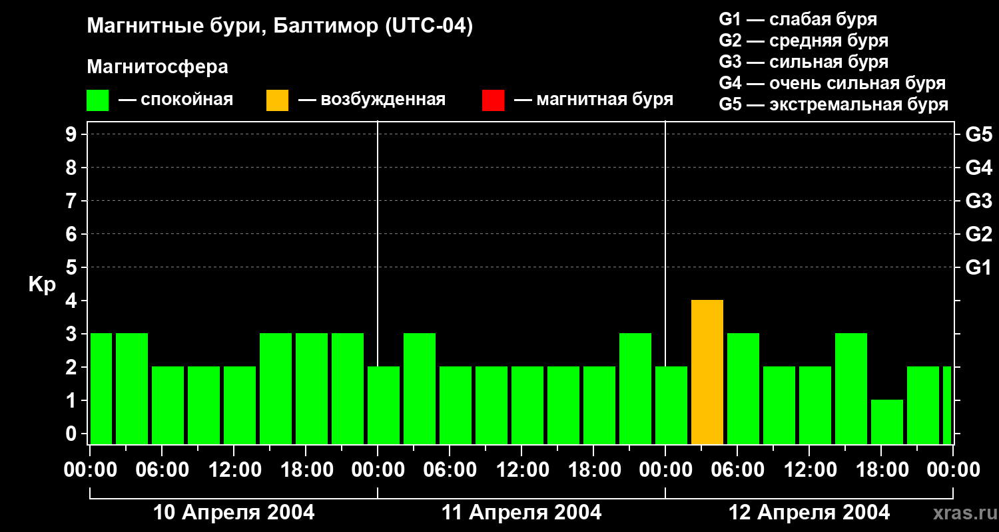Click the '10 Апреля 2004' date label
The height and width of the screenshot is (532, 999).
[x=234, y=513]
